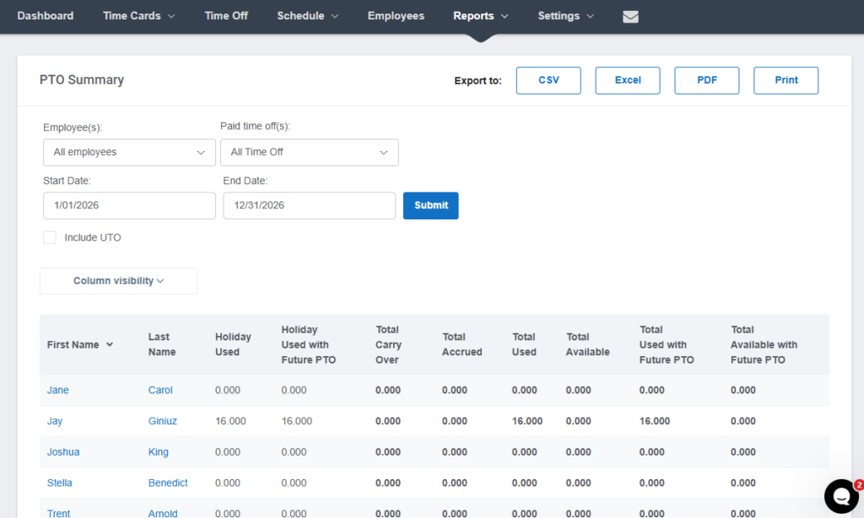Expand the Column visibility dropdown
This screenshot has width=864, height=518.
pos(118,281)
